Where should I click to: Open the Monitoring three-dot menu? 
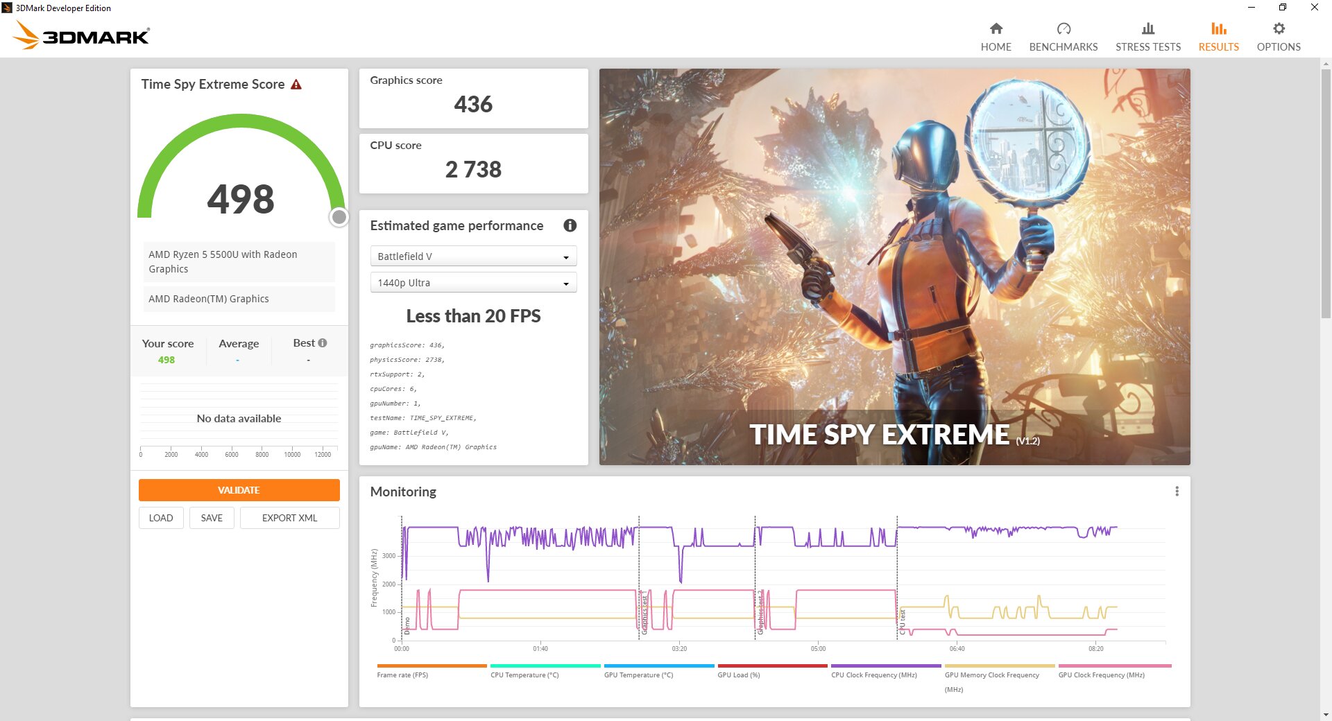coord(1177,492)
